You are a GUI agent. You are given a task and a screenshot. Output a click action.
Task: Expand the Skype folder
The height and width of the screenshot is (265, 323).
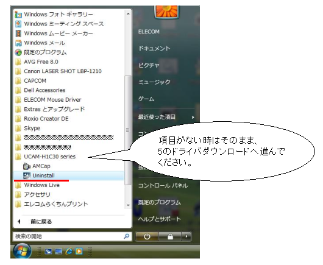(x=32, y=128)
